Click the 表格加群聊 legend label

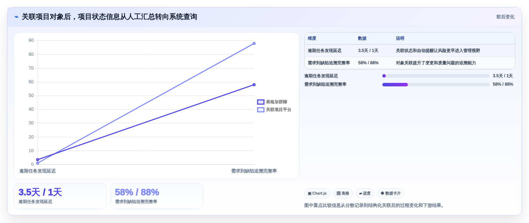[276, 102]
